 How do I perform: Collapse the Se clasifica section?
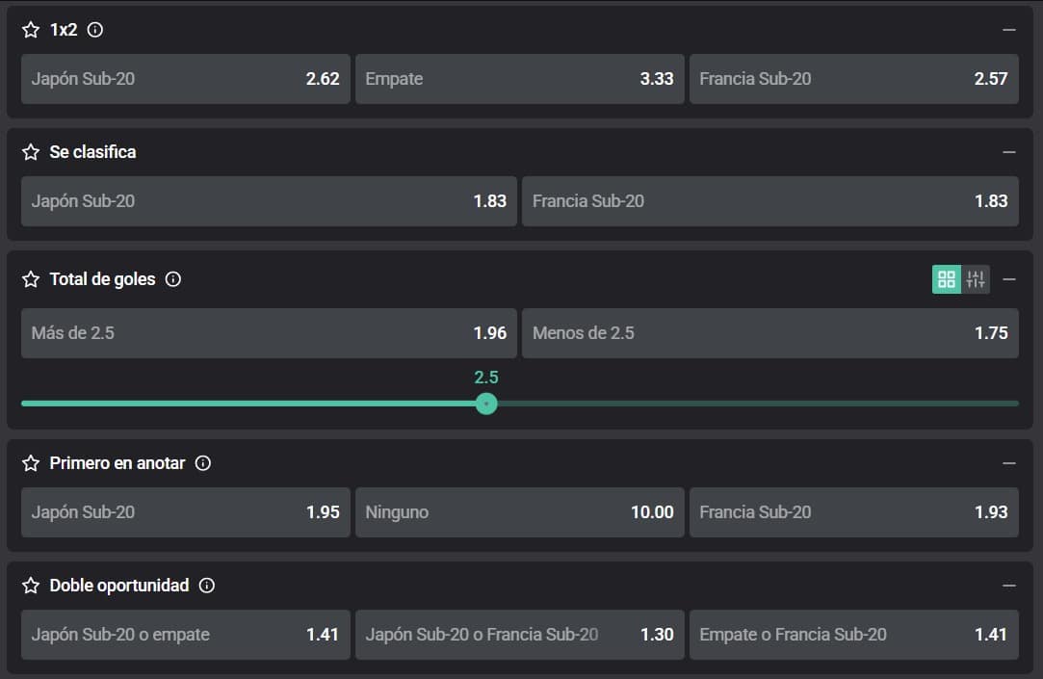click(1009, 152)
